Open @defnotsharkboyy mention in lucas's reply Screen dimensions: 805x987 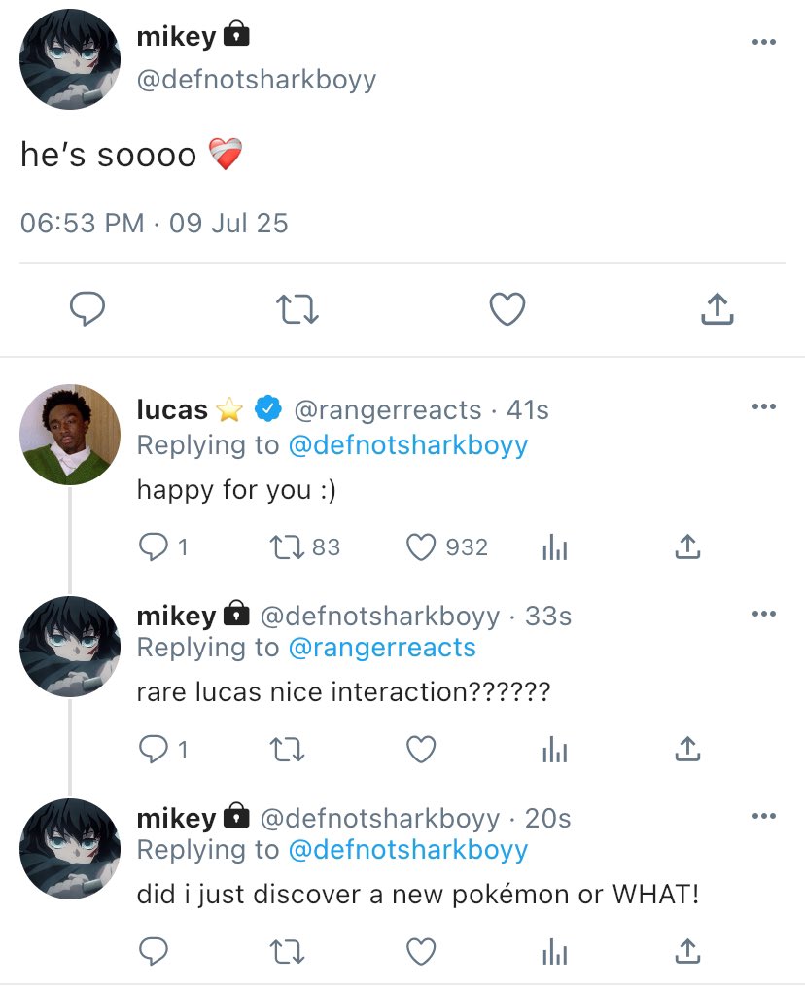point(408,445)
